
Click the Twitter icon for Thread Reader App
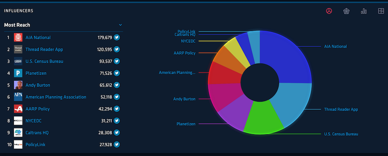pyautogui.click(x=117, y=49)
